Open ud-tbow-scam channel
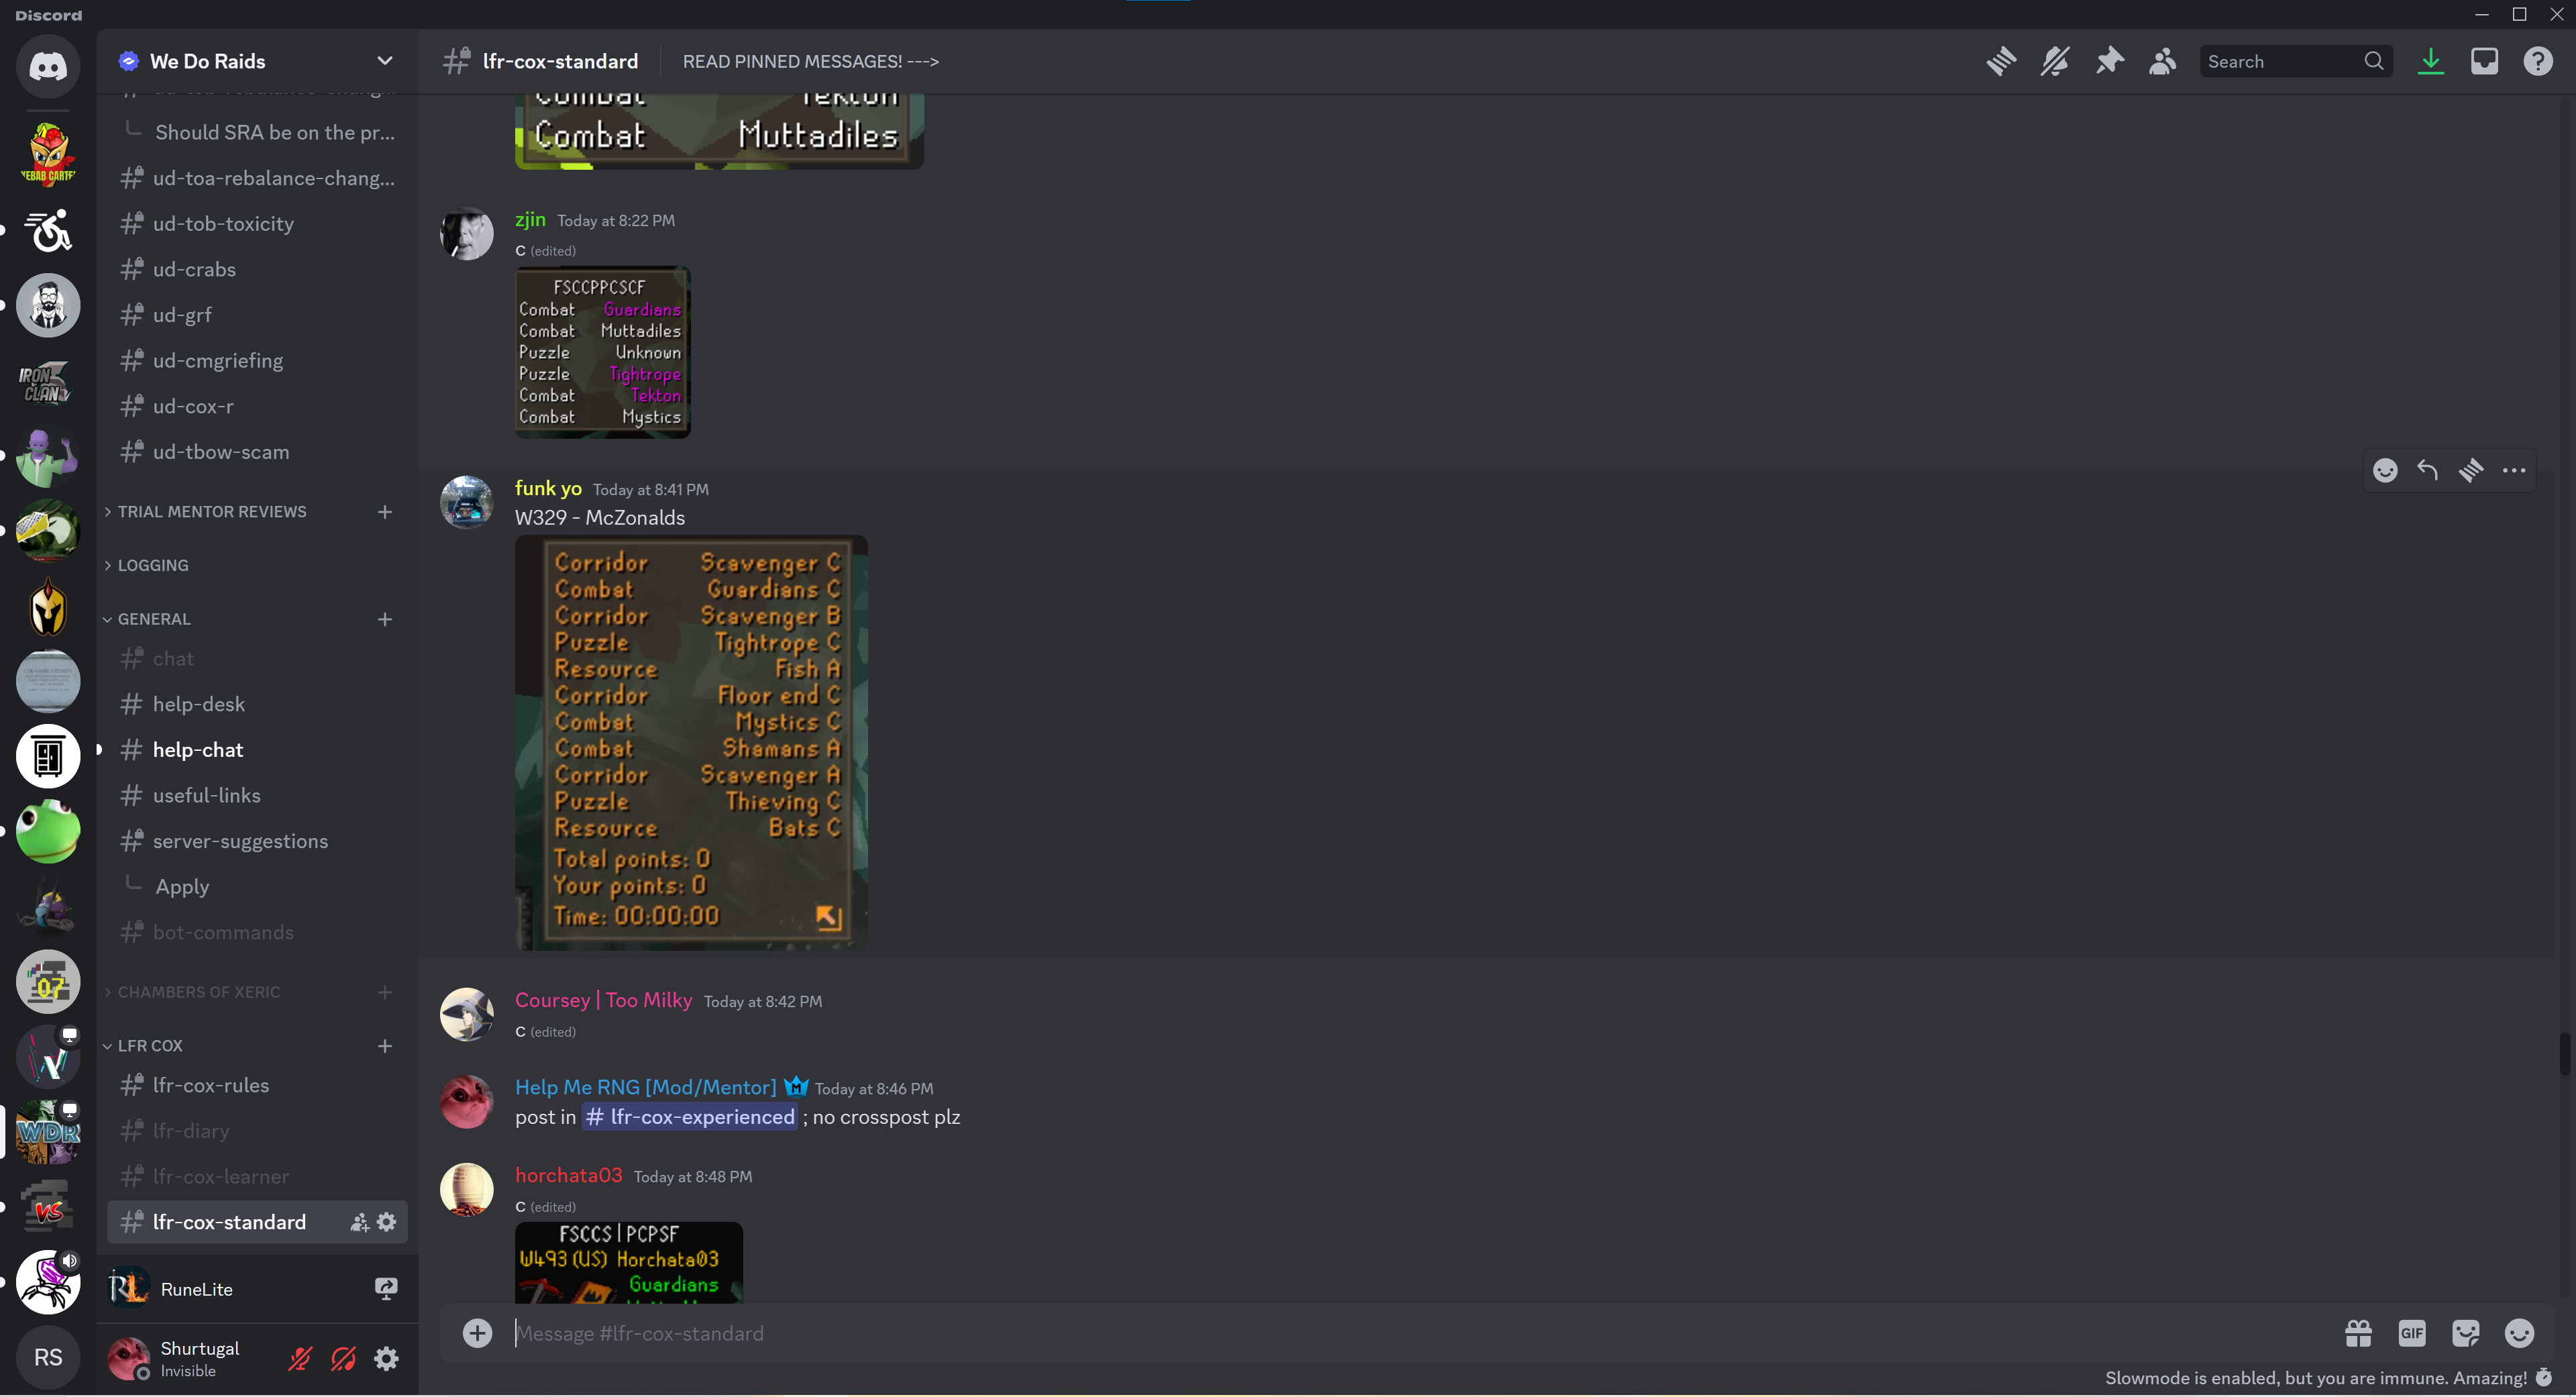 click(x=257, y=452)
